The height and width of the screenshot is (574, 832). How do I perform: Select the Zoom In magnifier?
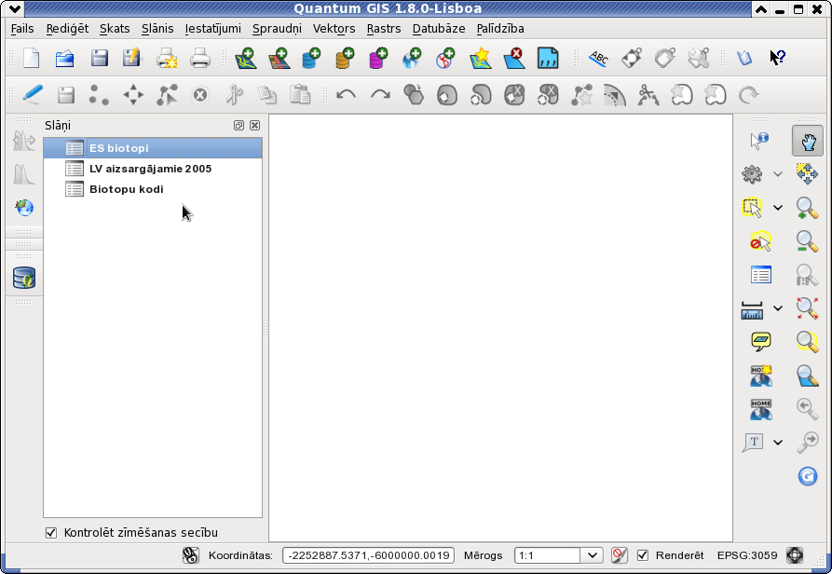(807, 208)
